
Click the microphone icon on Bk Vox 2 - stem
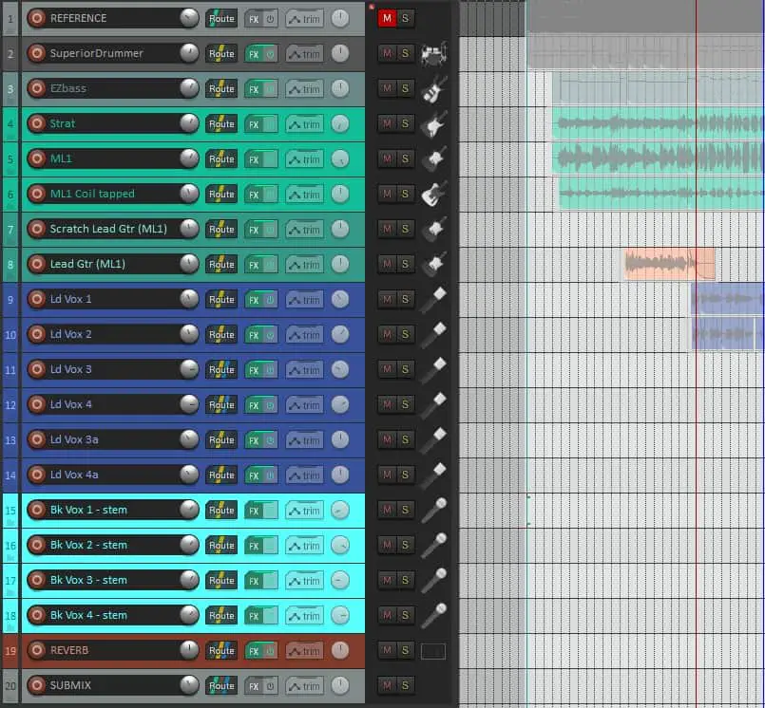click(433, 545)
